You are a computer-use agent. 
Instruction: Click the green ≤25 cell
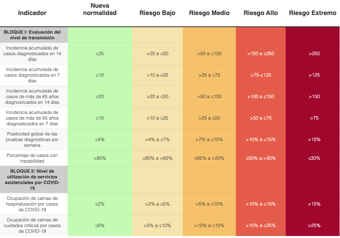point(100,54)
